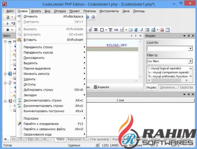Open the bulleted list dropdown arrow
The width and height of the screenshot is (197, 149).
pyautogui.click(x=126, y=30)
